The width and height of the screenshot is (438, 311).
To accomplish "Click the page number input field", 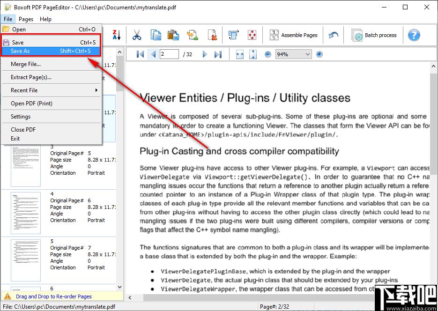I will point(169,54).
